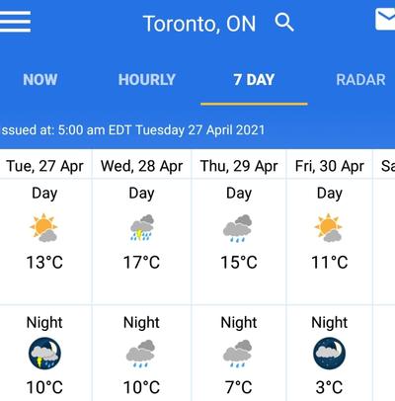Select the 7 DAY tab
The image size is (395, 401).
coord(254,80)
